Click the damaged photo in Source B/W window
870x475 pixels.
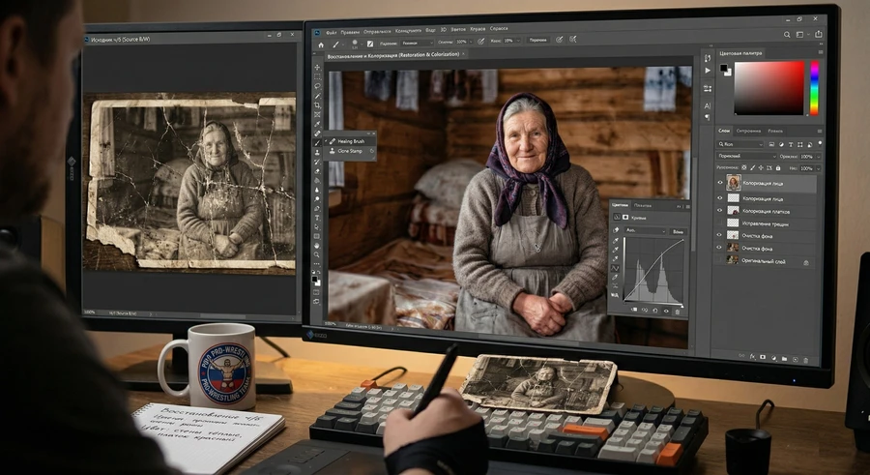[191, 184]
